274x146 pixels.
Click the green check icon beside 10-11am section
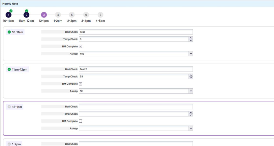pyautogui.click(x=9, y=32)
